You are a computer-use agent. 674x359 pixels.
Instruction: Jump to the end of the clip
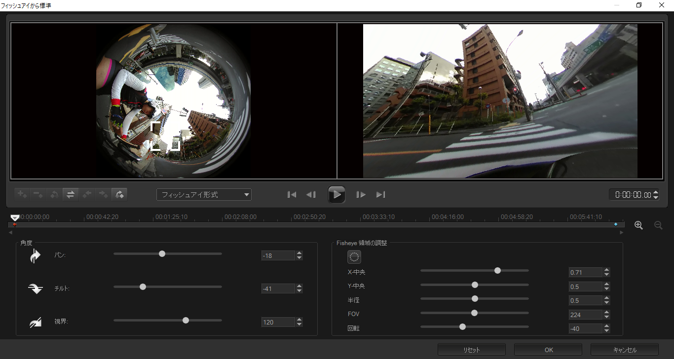[x=380, y=194]
